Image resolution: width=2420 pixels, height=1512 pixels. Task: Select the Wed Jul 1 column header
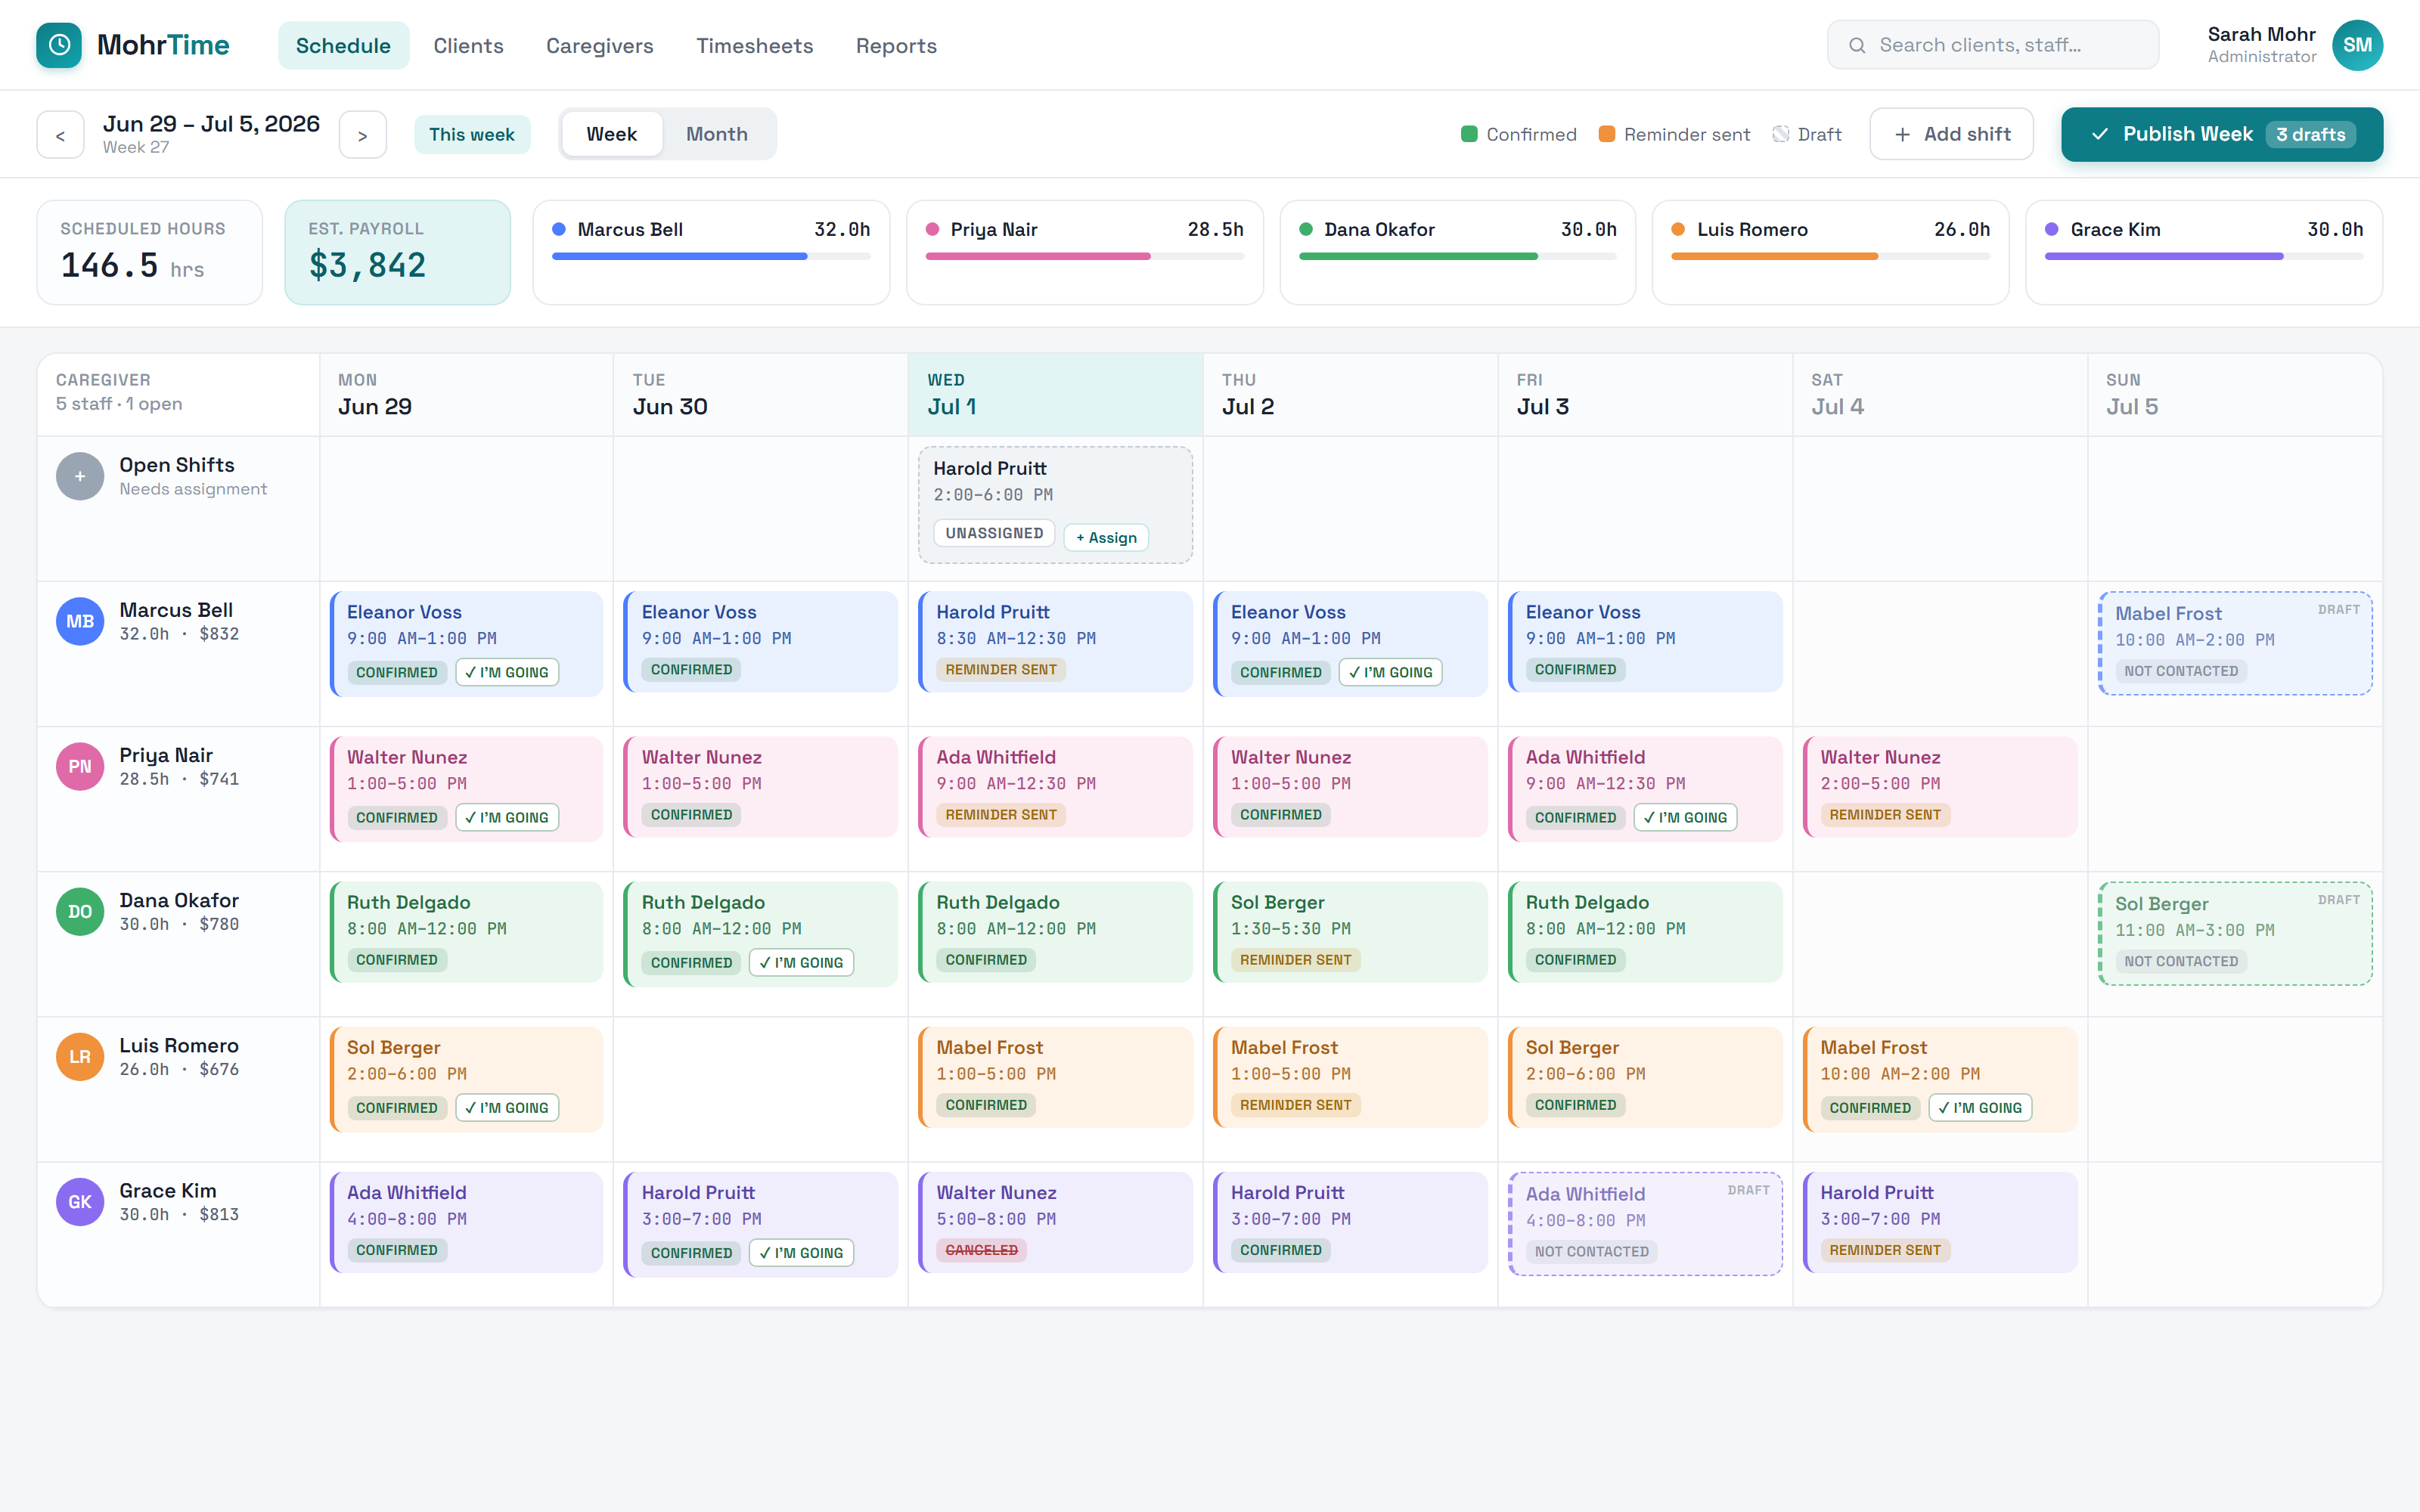coord(1055,394)
